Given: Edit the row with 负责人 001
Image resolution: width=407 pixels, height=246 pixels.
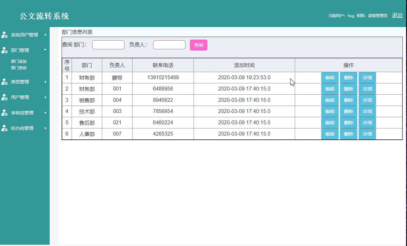Looking at the screenshot, I should click(x=330, y=89).
